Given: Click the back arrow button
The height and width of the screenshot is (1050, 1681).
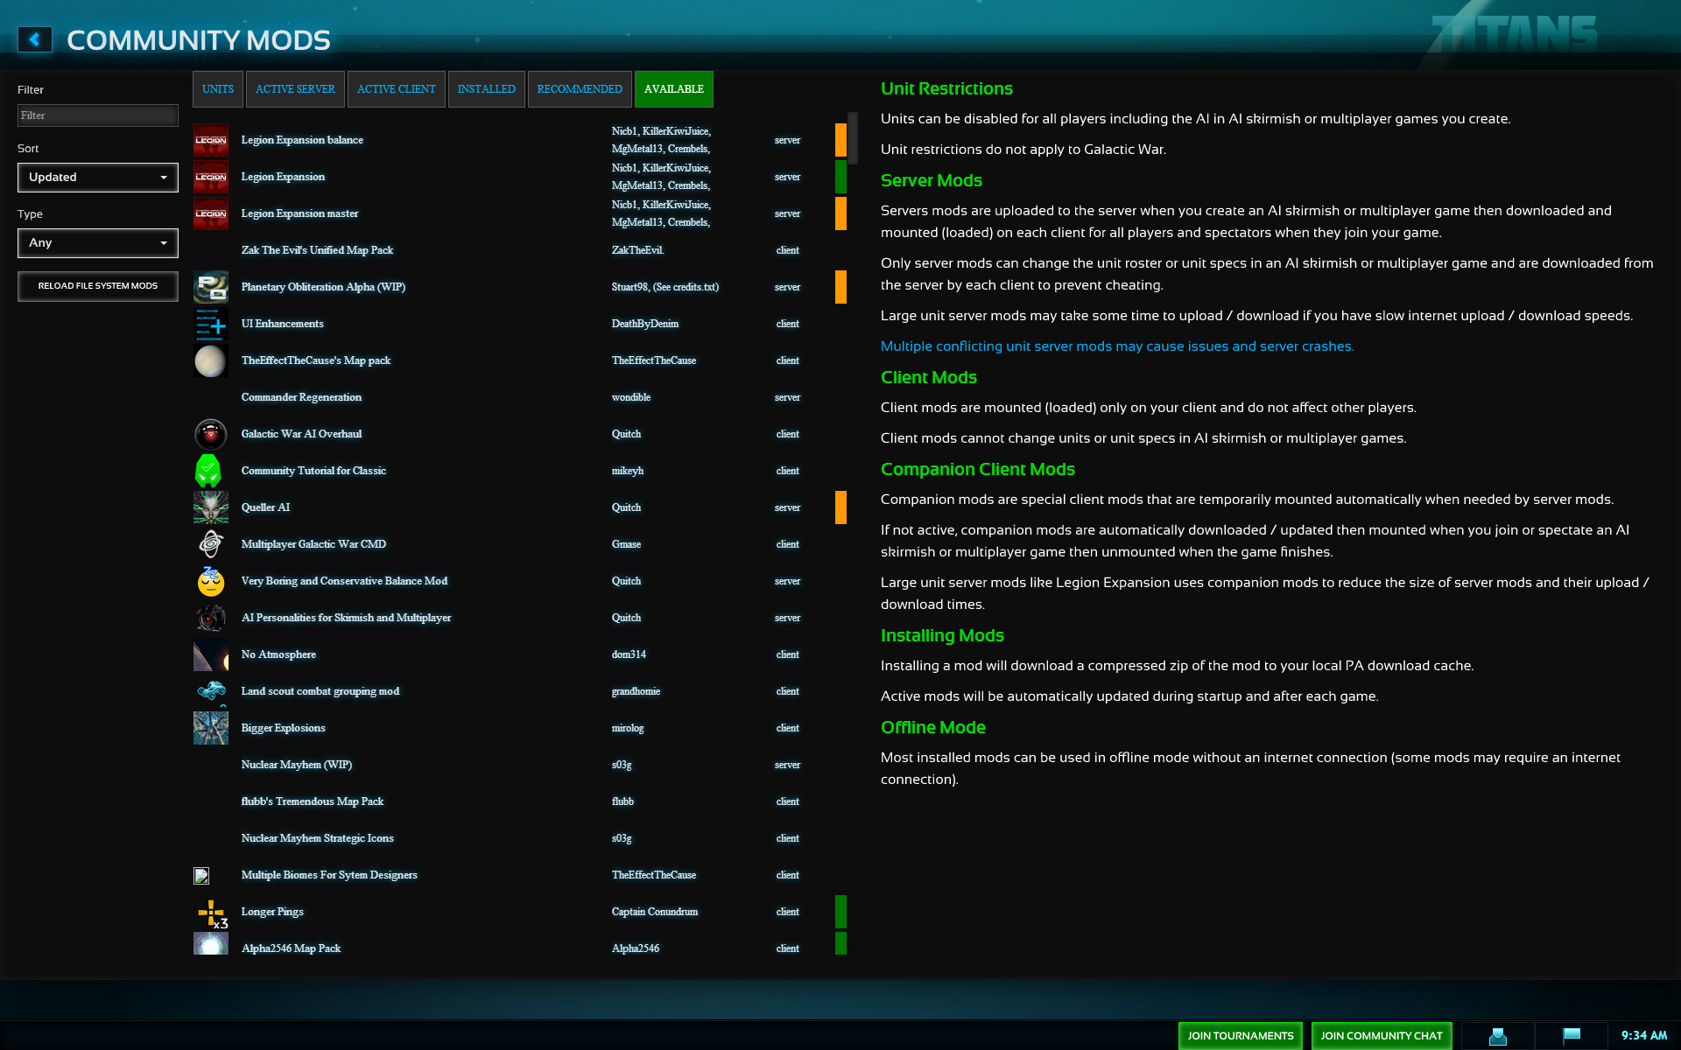Looking at the screenshot, I should point(34,39).
